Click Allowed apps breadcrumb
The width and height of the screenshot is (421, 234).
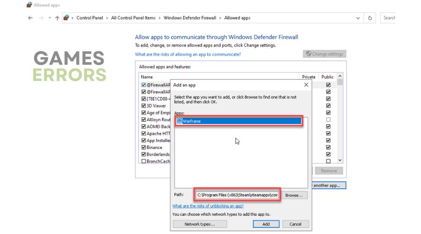(237, 18)
